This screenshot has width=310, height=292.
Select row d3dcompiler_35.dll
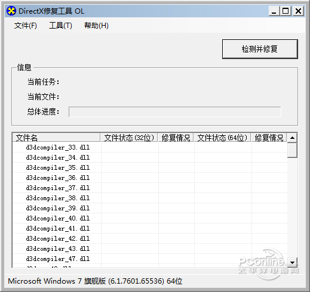coord(150,167)
